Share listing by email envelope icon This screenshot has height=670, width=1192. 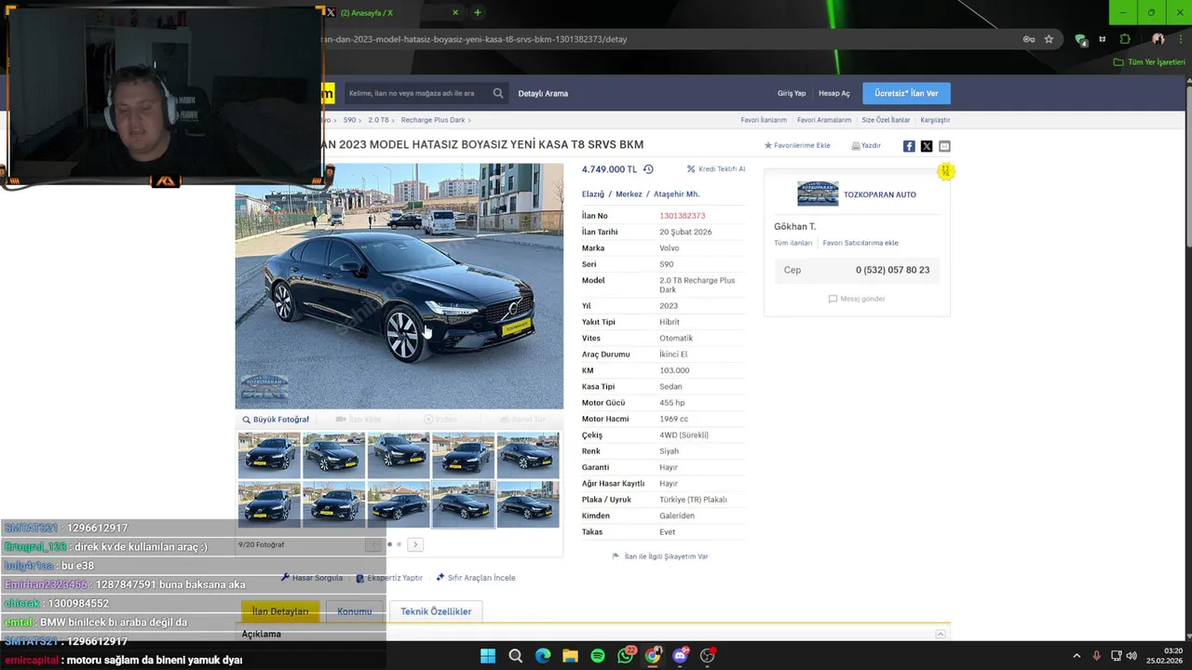pos(944,146)
